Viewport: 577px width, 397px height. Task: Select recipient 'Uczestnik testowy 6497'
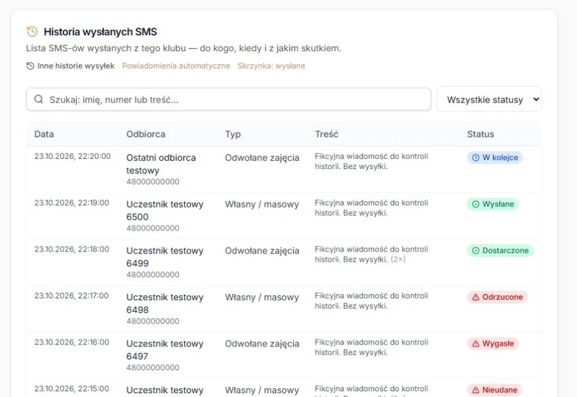(x=165, y=350)
